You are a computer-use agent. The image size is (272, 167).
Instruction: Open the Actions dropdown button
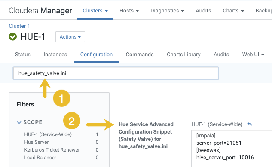coord(70,37)
